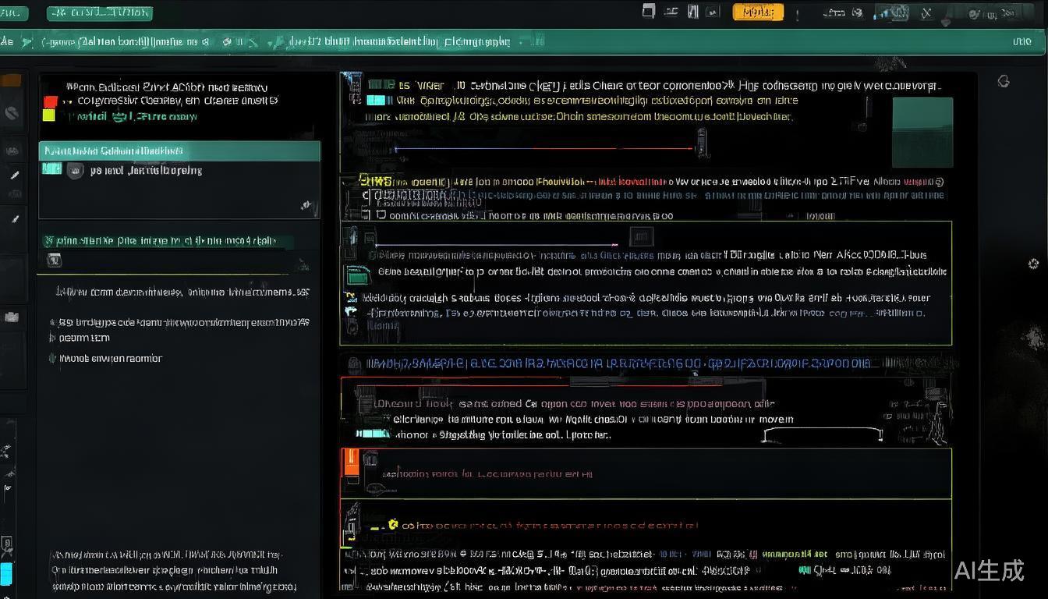Image resolution: width=1048 pixels, height=599 pixels.
Task: Expand the last tree item in left panel list
Action: [53, 359]
